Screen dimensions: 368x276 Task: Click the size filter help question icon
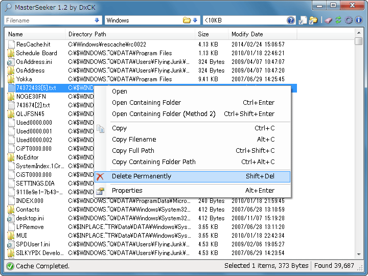(x=290, y=20)
